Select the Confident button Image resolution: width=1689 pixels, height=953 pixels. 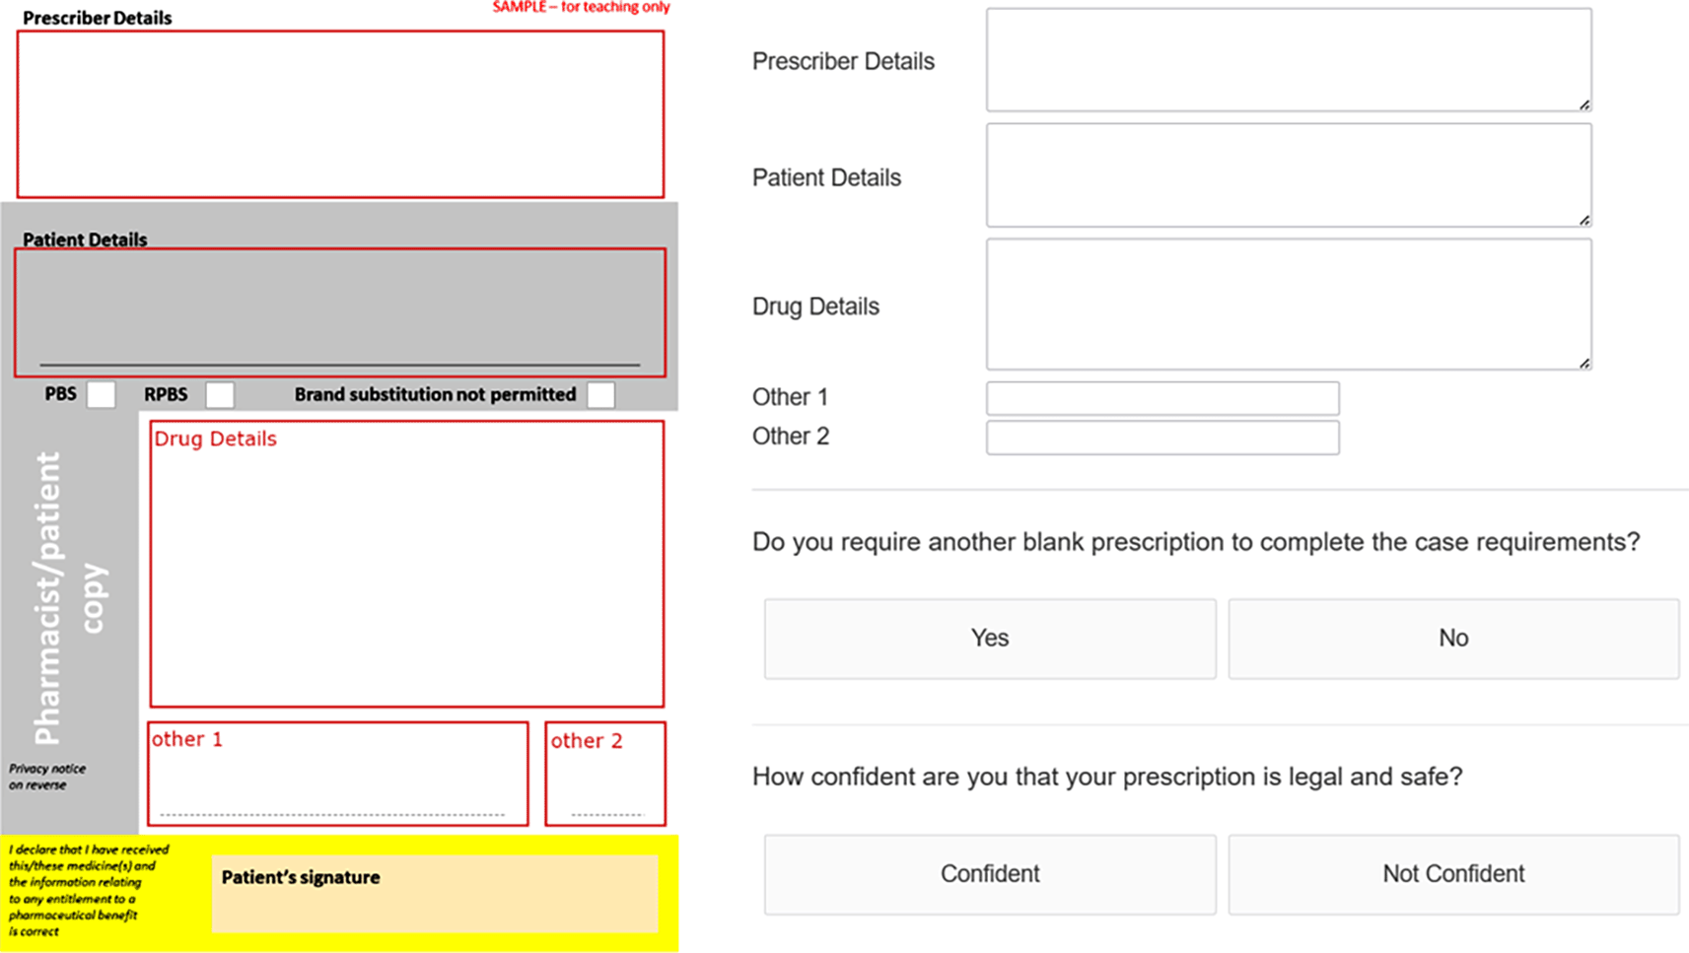pyautogui.click(x=989, y=874)
